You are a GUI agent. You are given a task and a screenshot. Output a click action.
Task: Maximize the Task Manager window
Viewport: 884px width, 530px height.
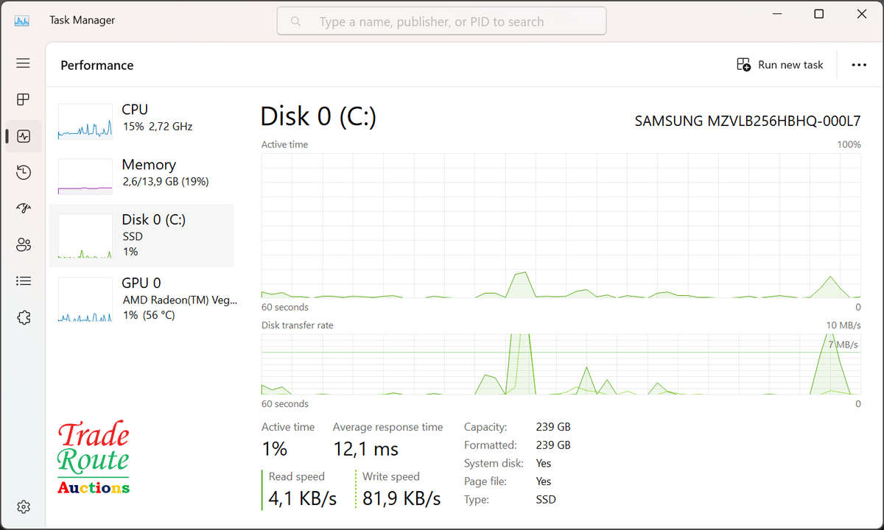point(818,14)
